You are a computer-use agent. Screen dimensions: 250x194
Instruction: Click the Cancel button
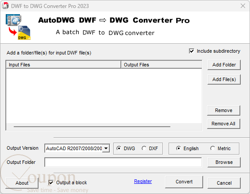tap(224, 183)
